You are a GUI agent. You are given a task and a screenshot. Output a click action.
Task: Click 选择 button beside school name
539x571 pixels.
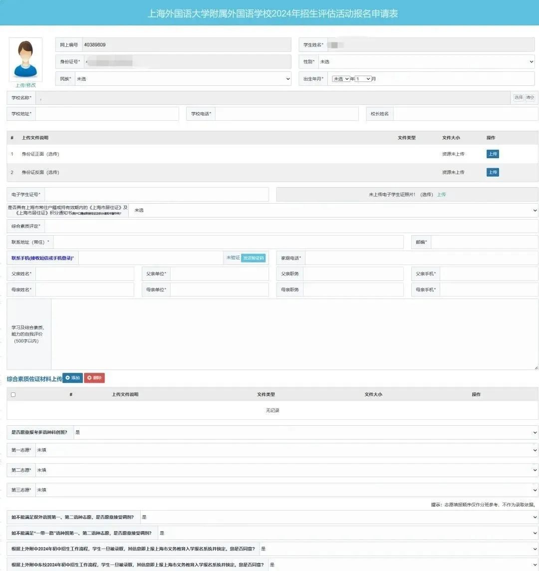518,98
